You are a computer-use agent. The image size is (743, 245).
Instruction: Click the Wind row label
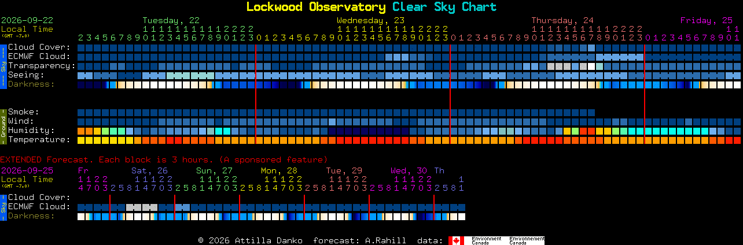[x=21, y=121]
